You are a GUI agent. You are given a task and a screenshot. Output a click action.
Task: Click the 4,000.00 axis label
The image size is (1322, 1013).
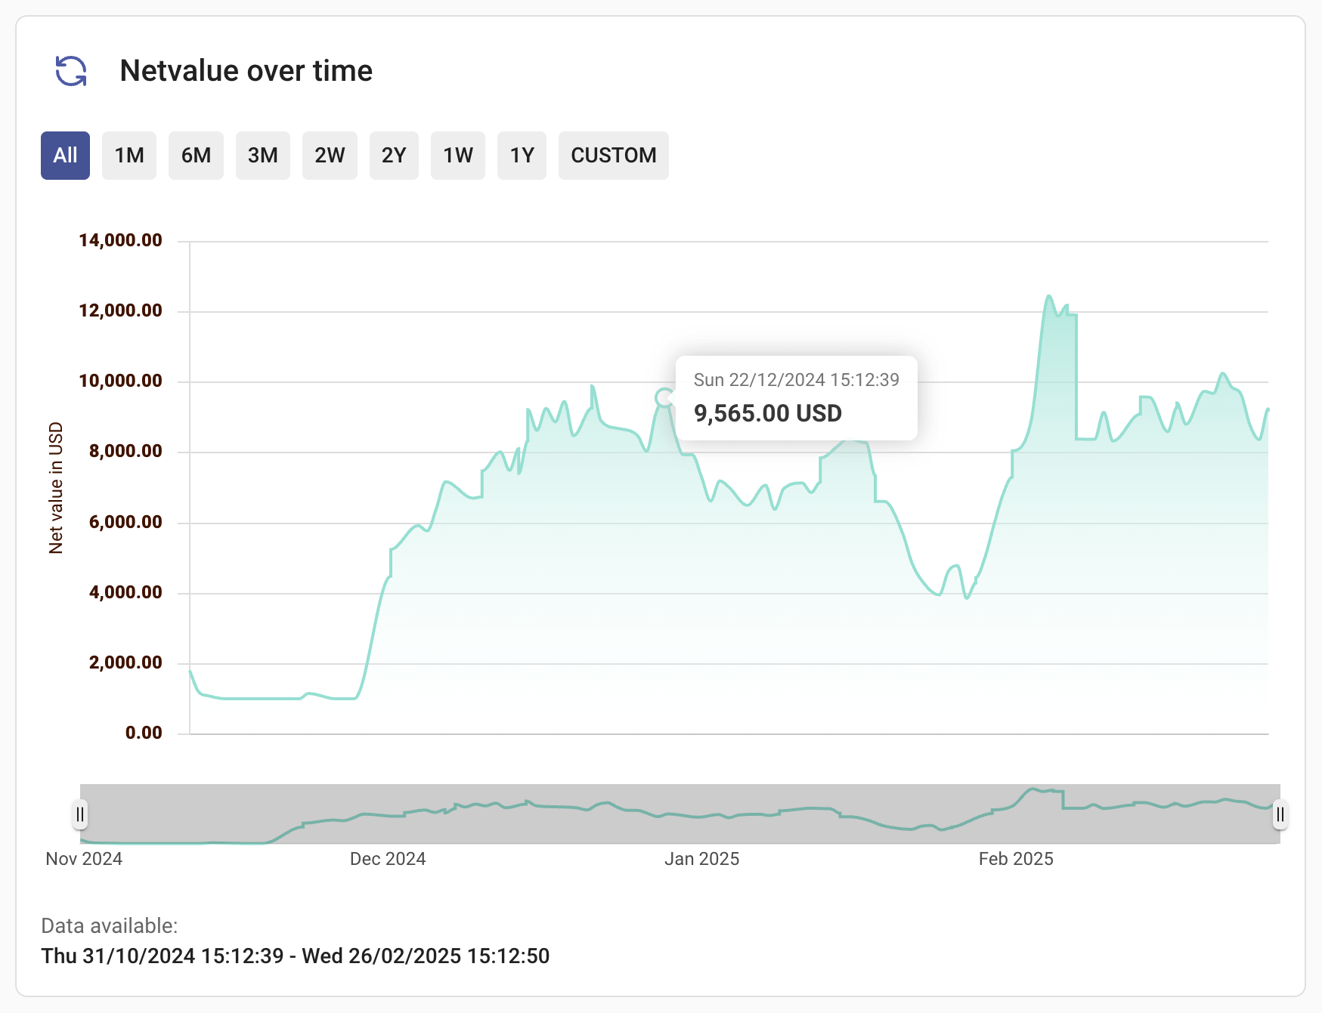[125, 592]
